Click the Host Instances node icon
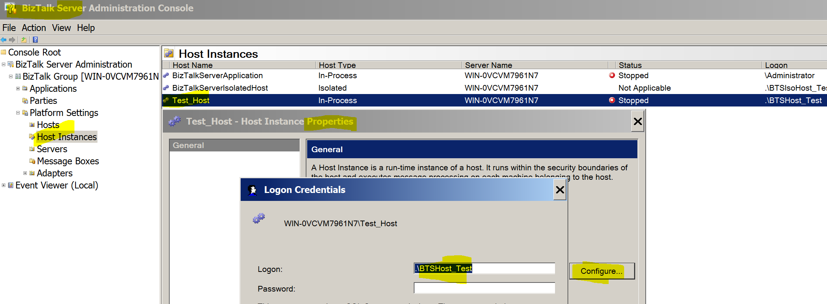The width and height of the screenshot is (827, 304). coord(32,137)
